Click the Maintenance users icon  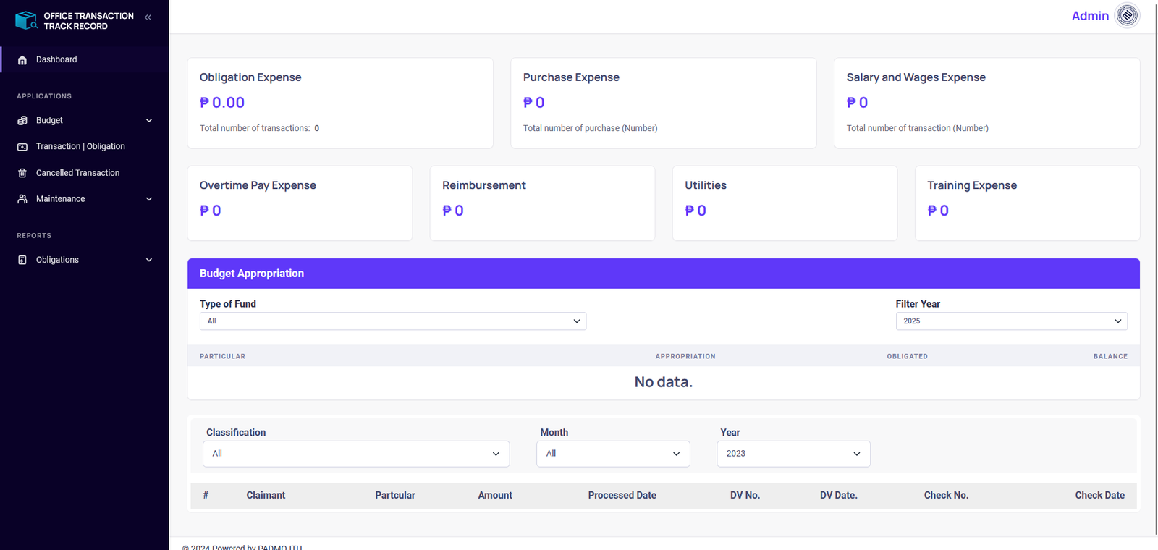[22, 199]
